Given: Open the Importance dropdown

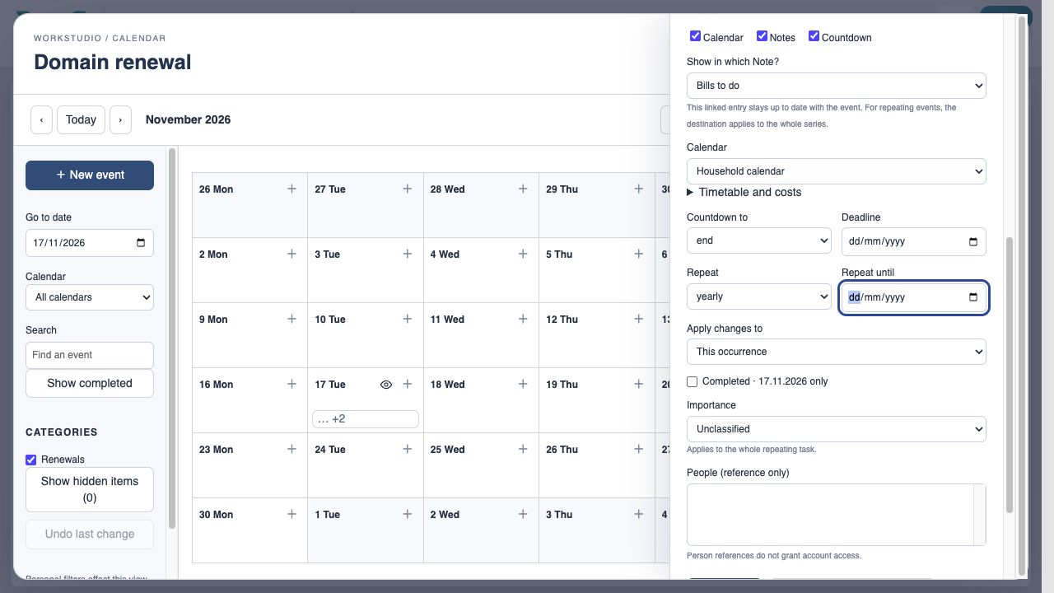Looking at the screenshot, I should [836, 429].
